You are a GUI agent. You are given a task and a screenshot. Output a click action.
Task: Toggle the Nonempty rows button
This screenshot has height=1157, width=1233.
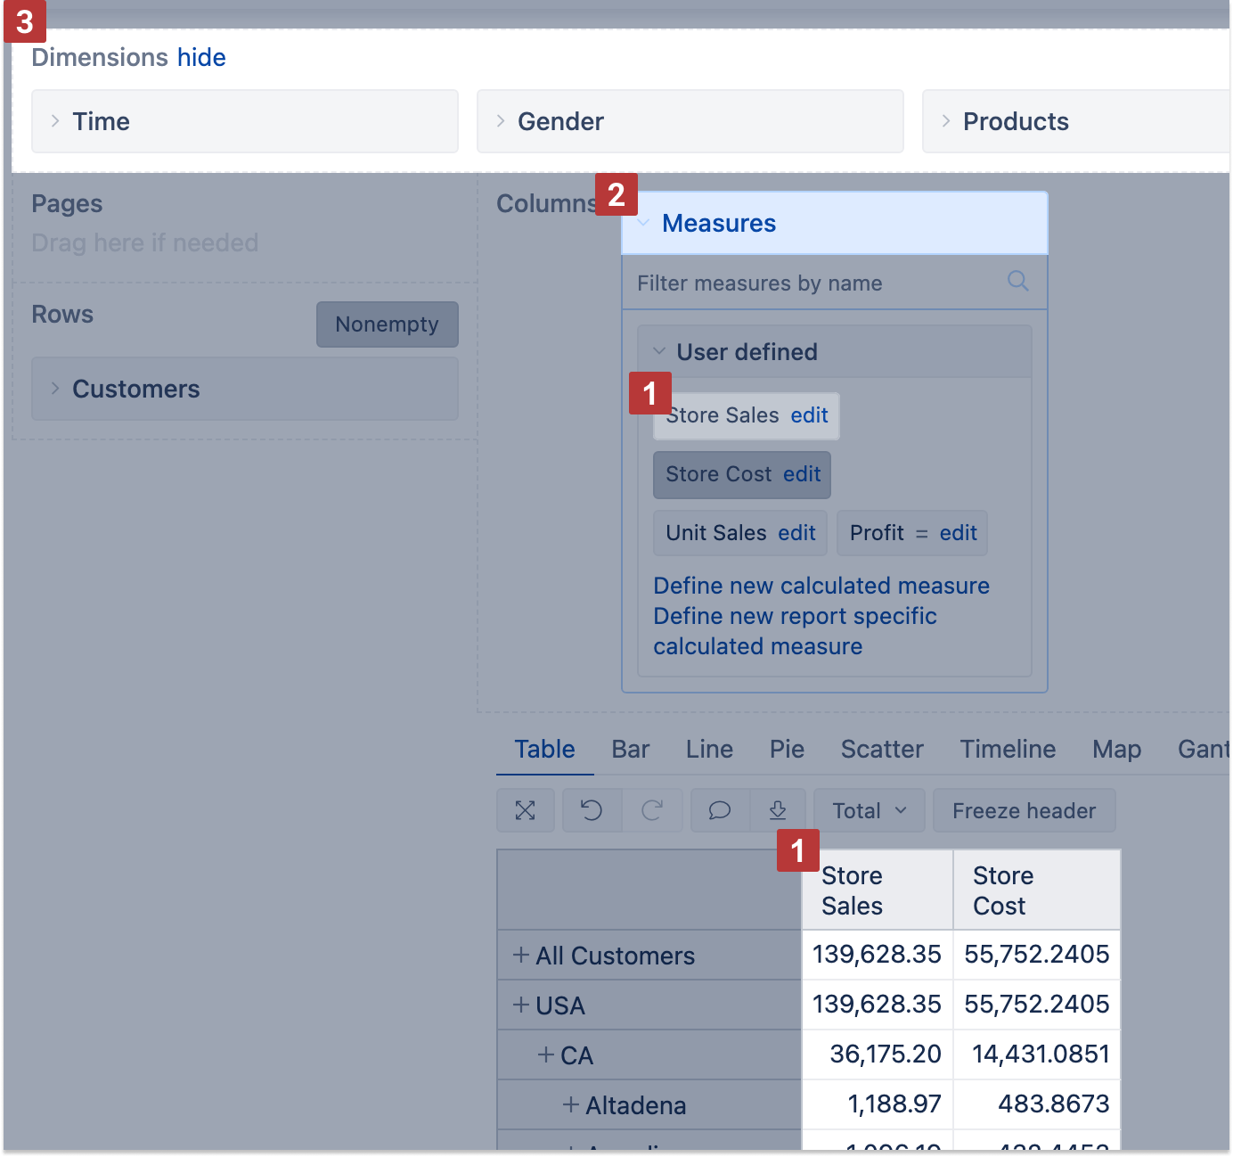387,324
